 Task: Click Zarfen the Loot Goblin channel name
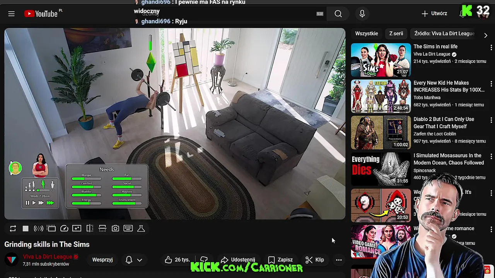[435, 134]
